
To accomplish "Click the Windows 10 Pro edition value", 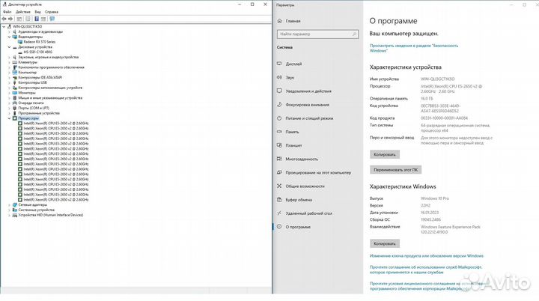I will [x=435, y=198].
